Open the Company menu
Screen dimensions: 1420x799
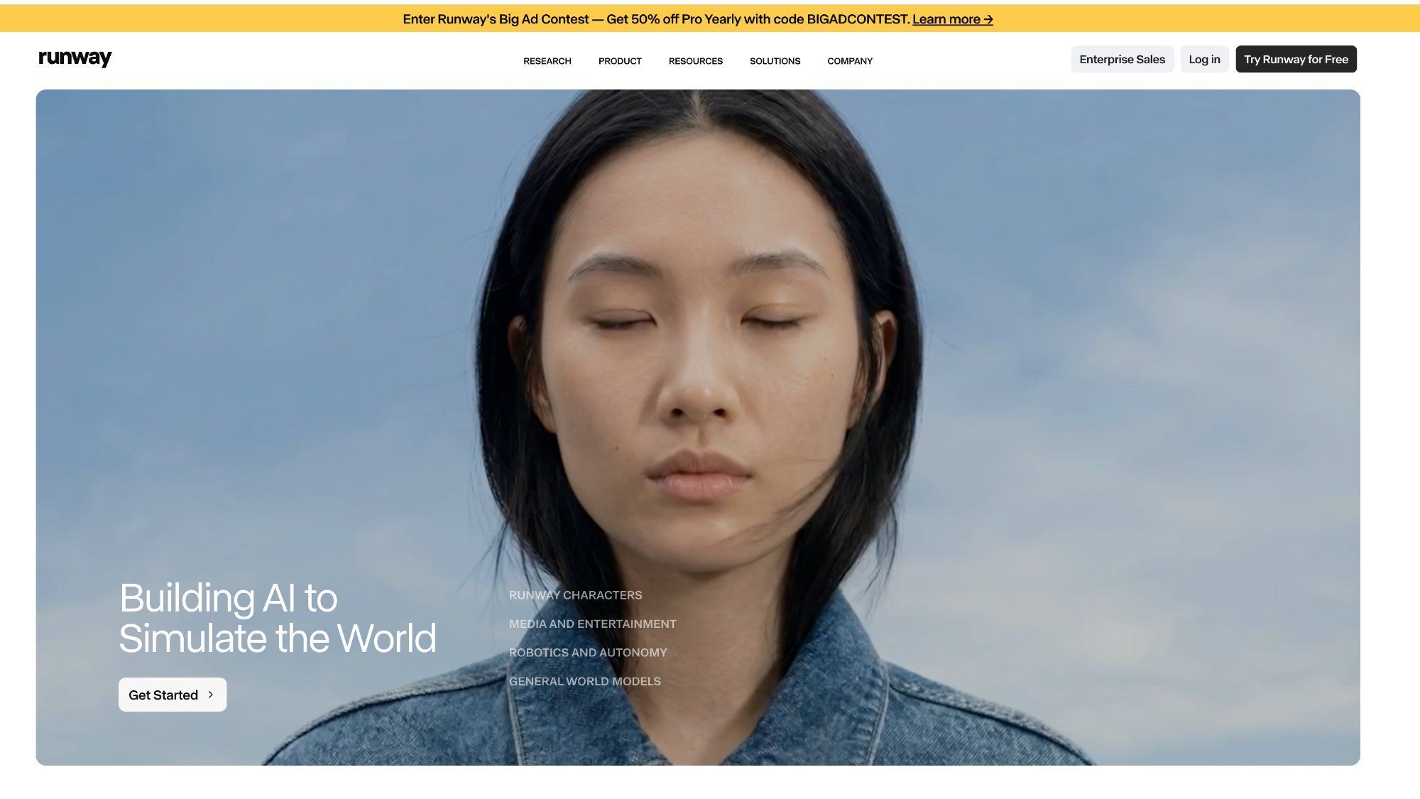tap(850, 61)
